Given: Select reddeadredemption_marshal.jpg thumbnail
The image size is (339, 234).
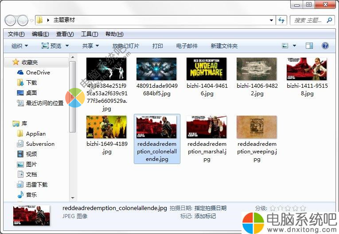Looking at the screenshot, I should pyautogui.click(x=207, y=127).
